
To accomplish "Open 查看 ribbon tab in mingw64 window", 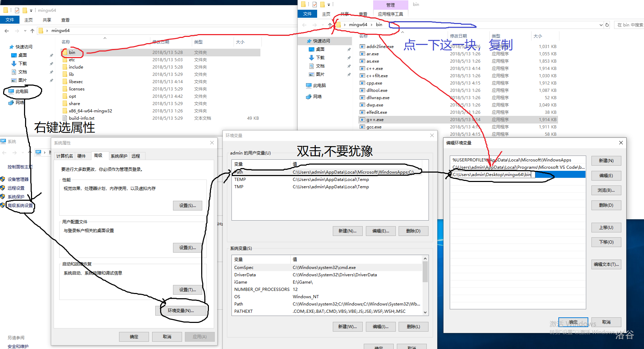I will tap(65, 20).
